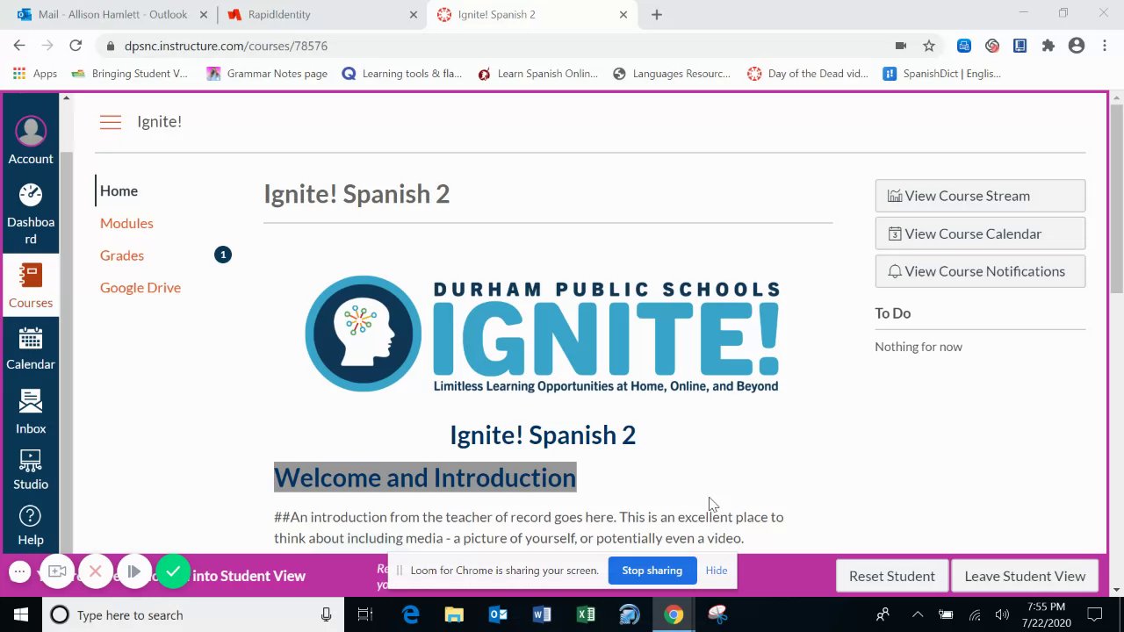
Task: Click Leave Student View button
Action: [x=1025, y=576]
